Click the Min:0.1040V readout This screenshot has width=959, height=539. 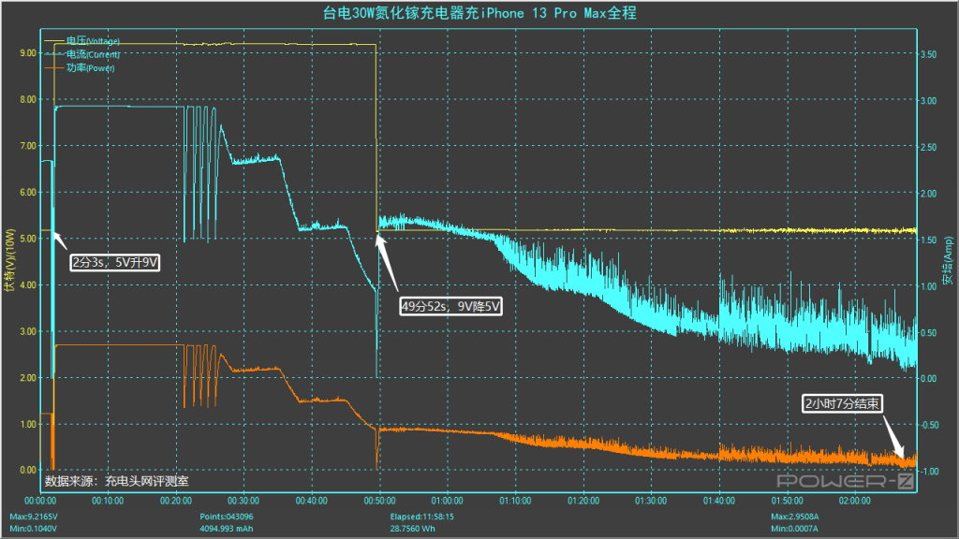(x=33, y=529)
